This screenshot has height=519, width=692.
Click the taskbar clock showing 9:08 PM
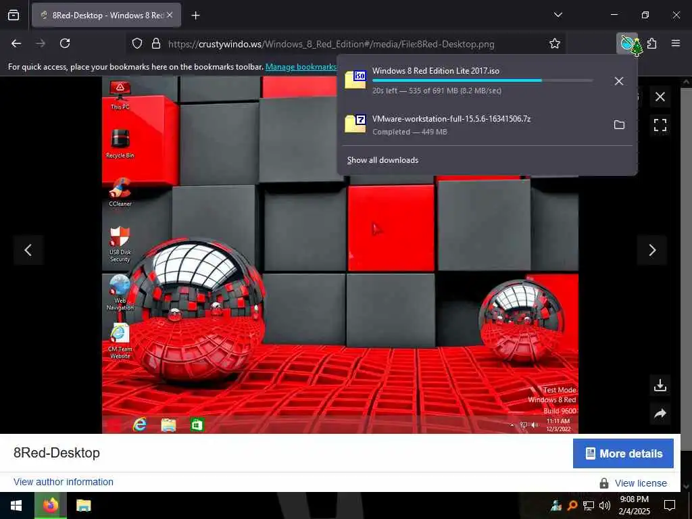(634, 505)
